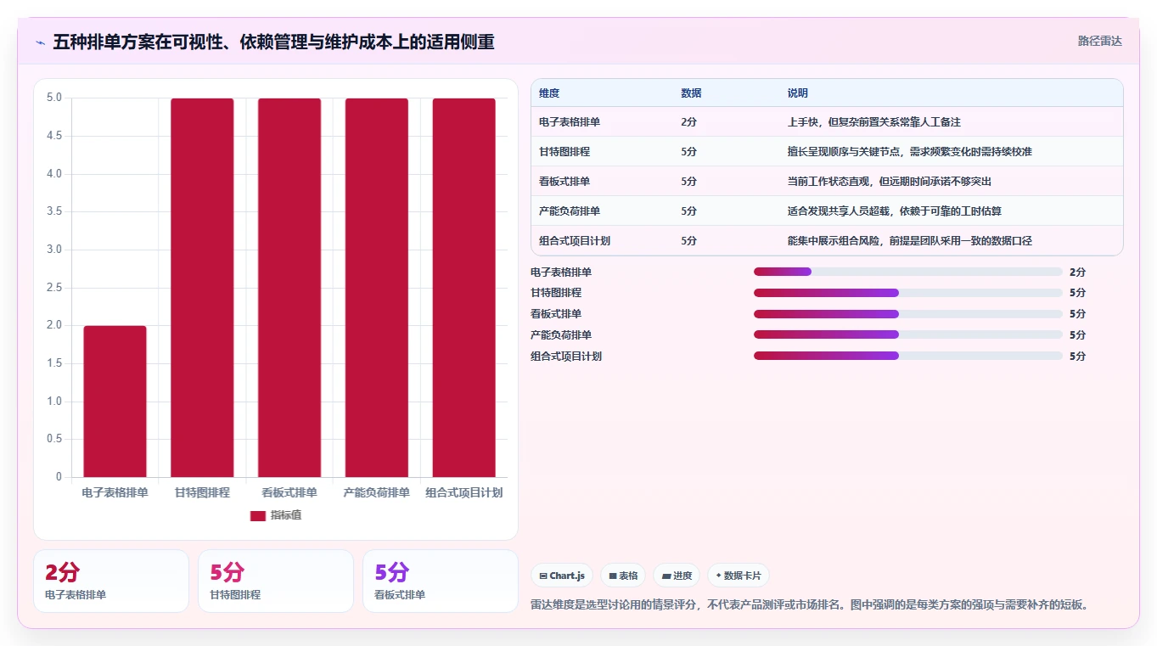1157x646 pixels.
Task: Click the 电子表格排单 bar in the chart
Action: [x=115, y=402]
